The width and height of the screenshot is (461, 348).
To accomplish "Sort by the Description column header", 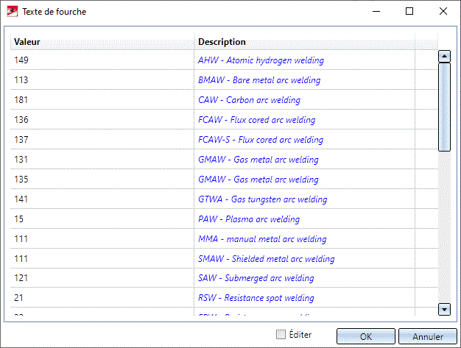I will coord(305,42).
